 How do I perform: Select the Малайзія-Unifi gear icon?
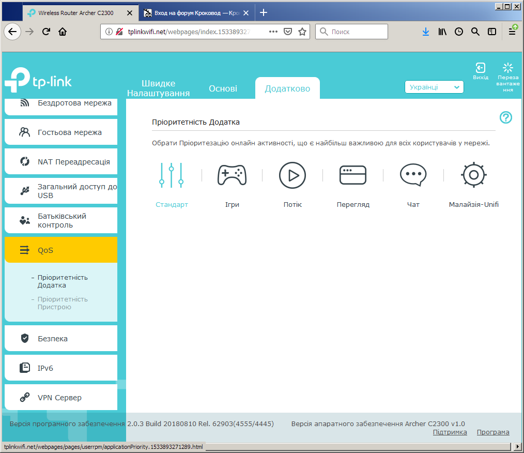point(474,175)
